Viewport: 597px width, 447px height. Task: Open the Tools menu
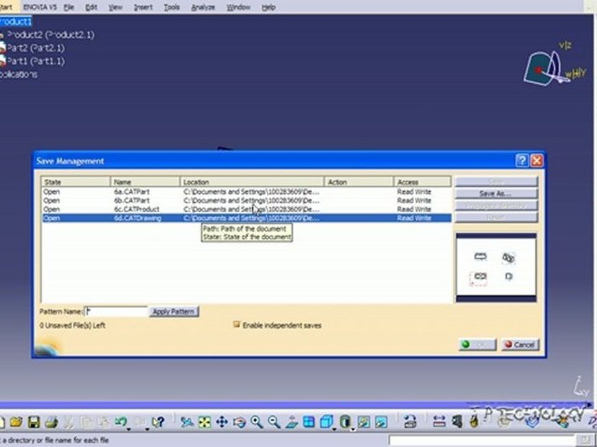tap(172, 7)
